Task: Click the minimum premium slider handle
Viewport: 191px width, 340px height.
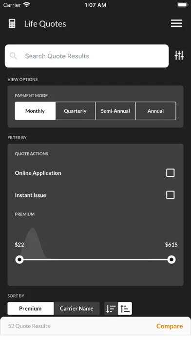Action: pos(19,259)
